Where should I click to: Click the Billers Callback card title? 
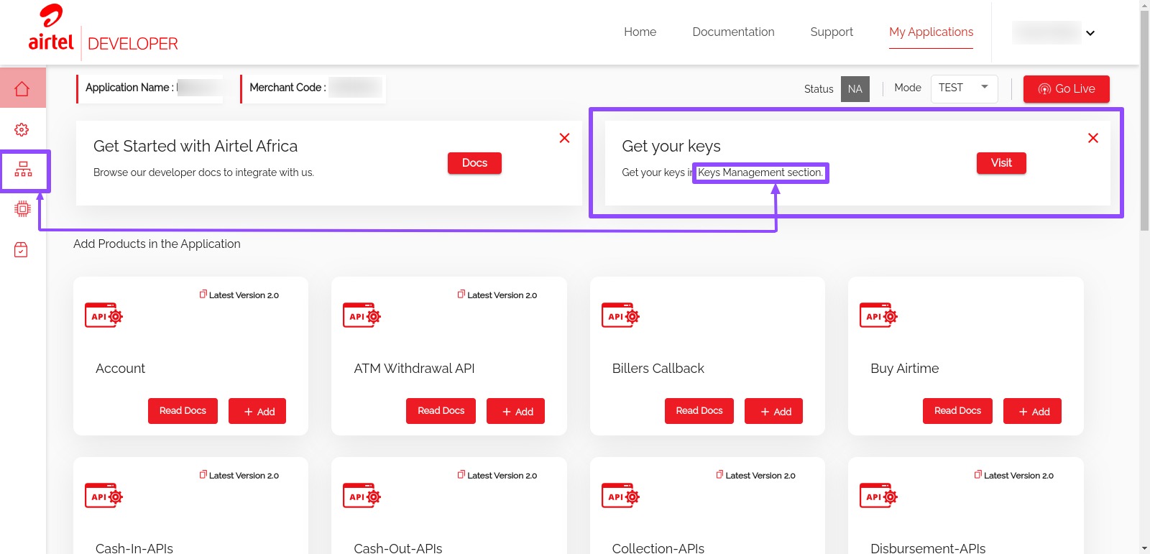point(658,368)
